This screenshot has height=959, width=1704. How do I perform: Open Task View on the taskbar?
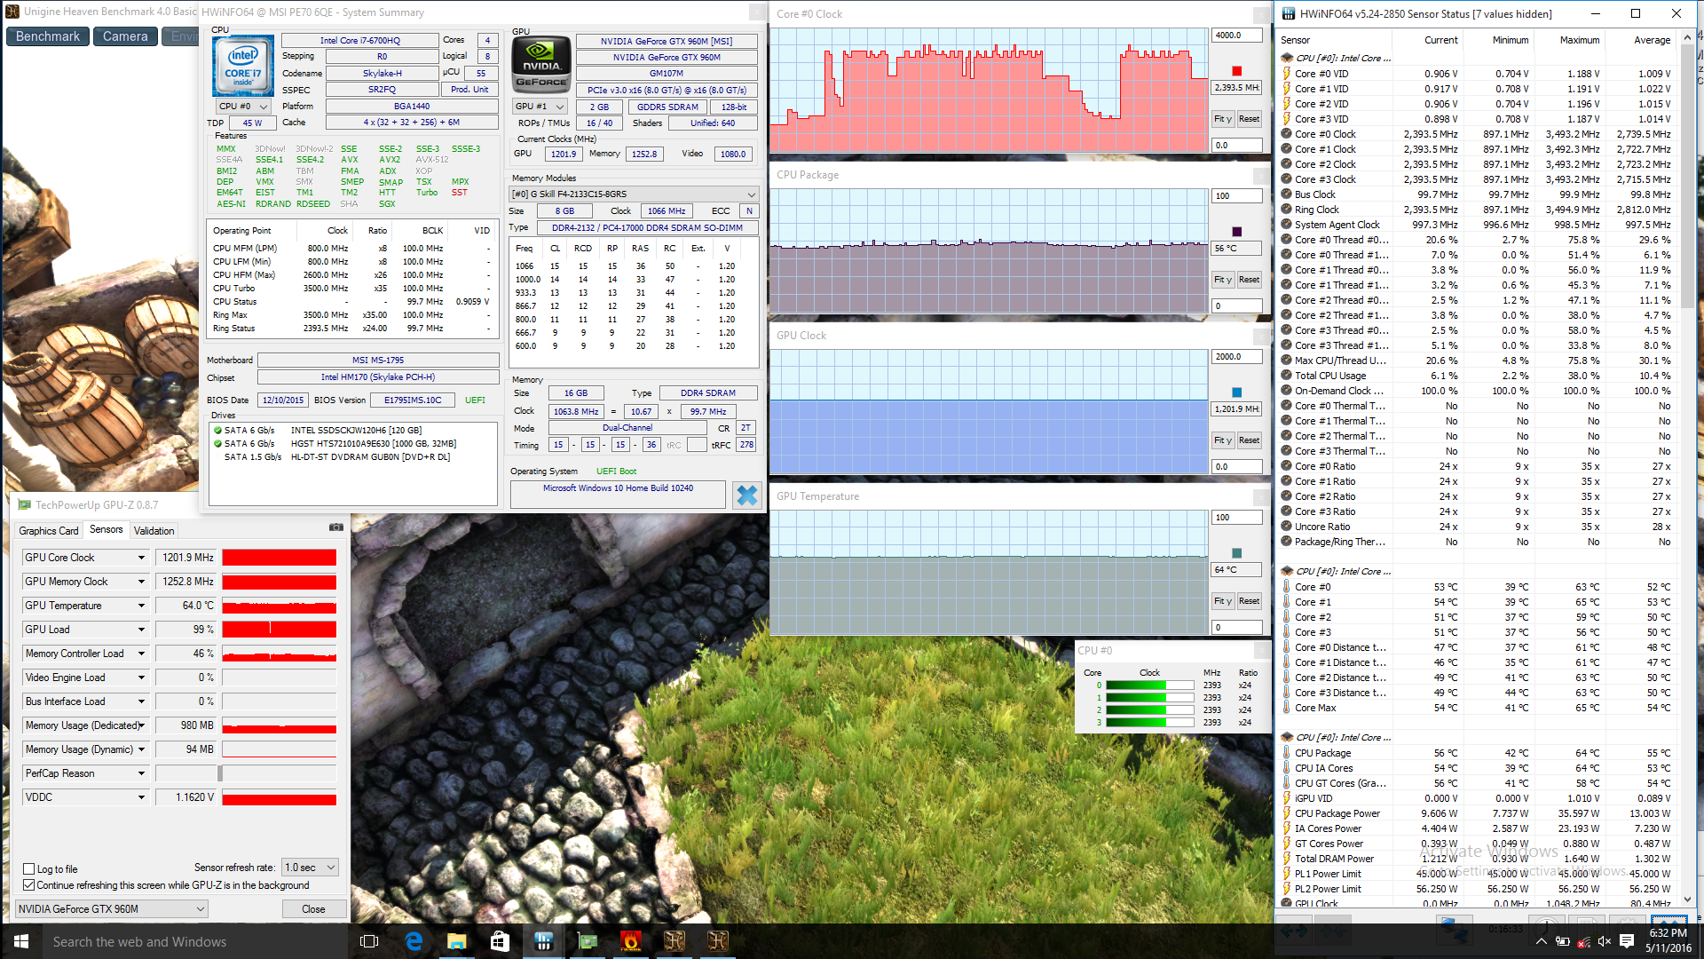pos(369,941)
